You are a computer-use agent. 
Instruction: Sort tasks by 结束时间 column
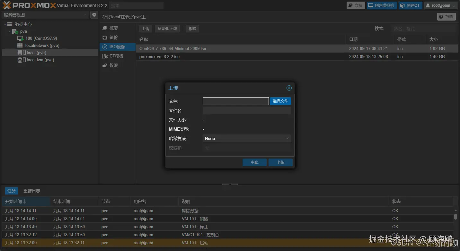pyautogui.click(x=74, y=202)
